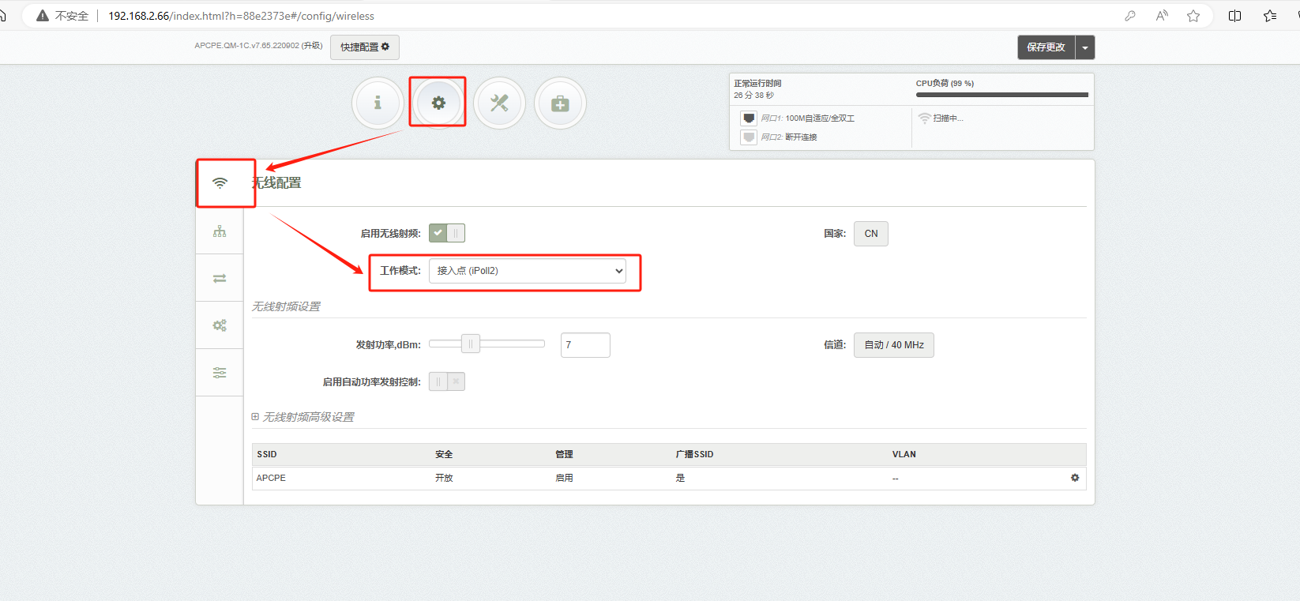1300x601 pixels.
Task: Click the VLAN column header
Action: click(x=904, y=454)
